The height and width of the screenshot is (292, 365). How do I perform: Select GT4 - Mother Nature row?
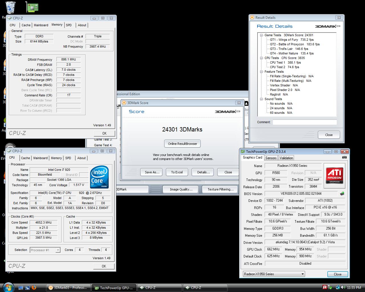coord(292,53)
